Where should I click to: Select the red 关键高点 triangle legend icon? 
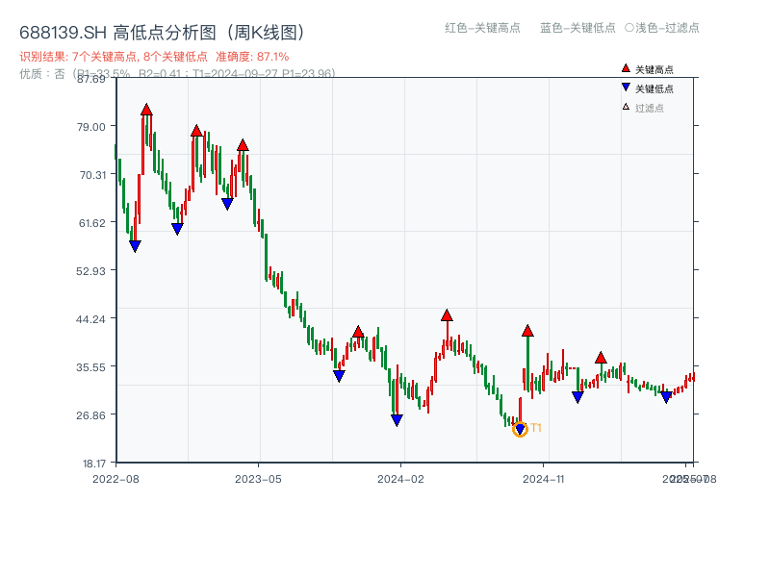pyautogui.click(x=626, y=69)
